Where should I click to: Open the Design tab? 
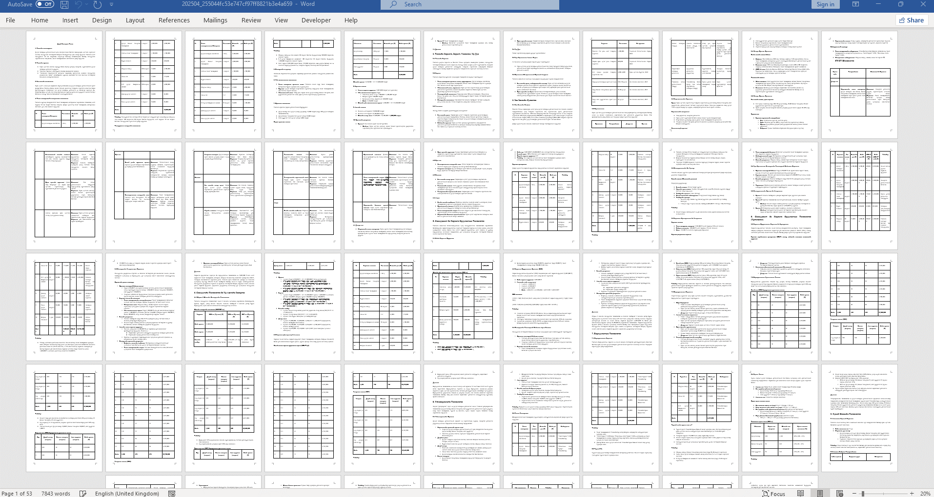pos(102,20)
